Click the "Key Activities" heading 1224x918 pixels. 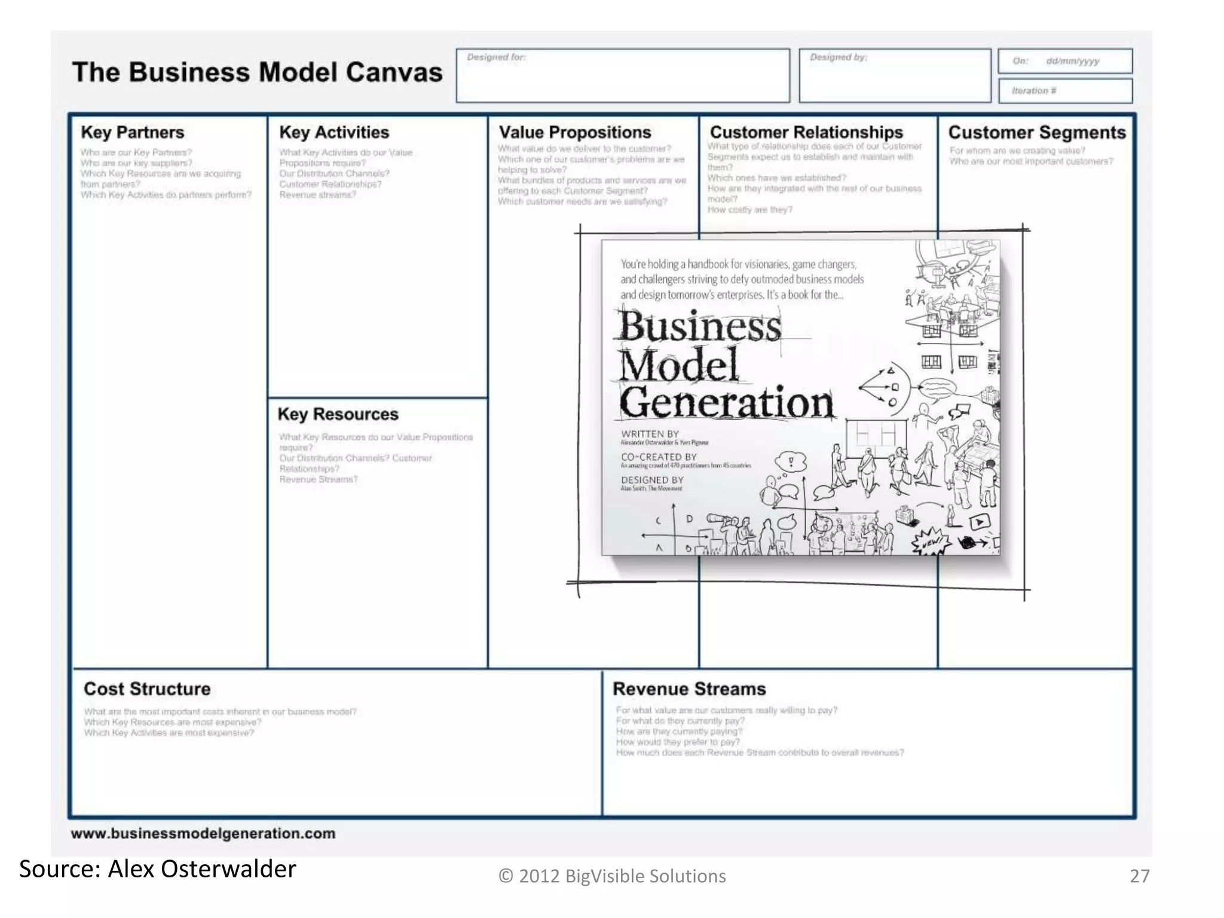334,132
